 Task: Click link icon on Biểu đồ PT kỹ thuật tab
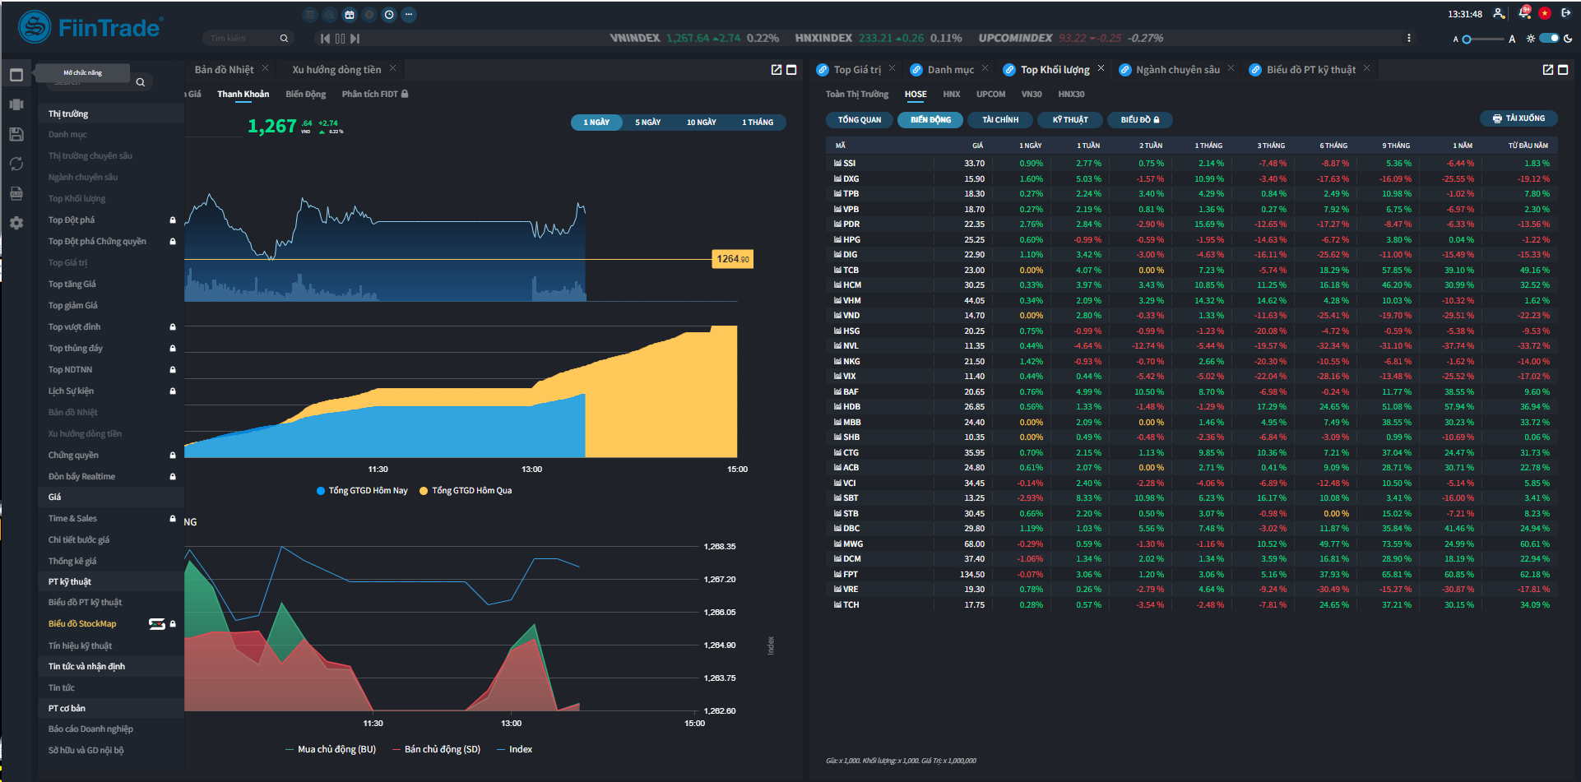coord(1255,70)
